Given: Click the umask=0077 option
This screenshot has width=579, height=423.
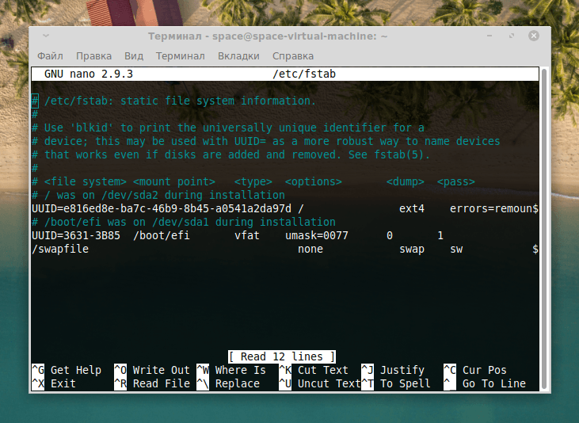Looking at the screenshot, I should (x=317, y=235).
